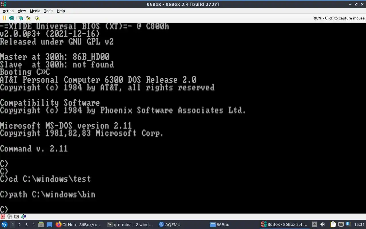Switch to the qterminal taskbar window
The width and height of the screenshot is (366, 229).
pos(130,225)
